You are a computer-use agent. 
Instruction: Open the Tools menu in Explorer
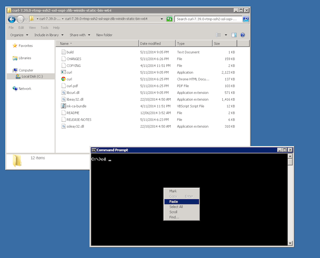pyautogui.click(x=44, y=27)
